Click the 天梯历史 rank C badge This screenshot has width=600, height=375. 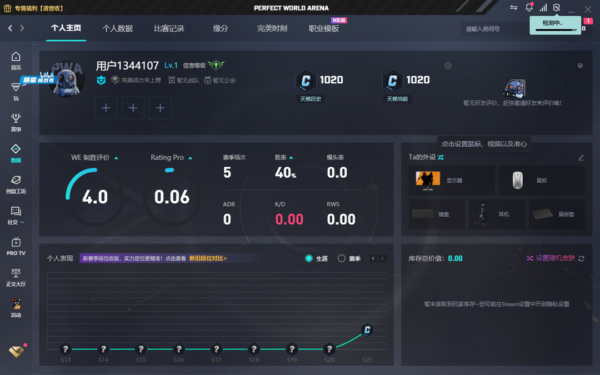pyautogui.click(x=306, y=81)
